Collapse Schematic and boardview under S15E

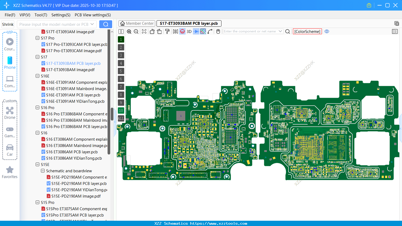click(42, 171)
